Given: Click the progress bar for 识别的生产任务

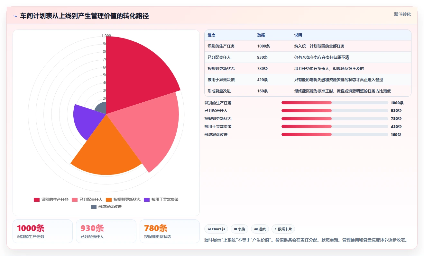Looking at the screenshot, I should click(335, 103).
